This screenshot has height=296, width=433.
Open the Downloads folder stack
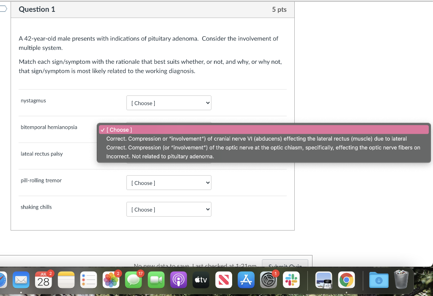[378, 280]
